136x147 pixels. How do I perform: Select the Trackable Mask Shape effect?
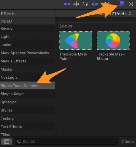click(x=113, y=46)
